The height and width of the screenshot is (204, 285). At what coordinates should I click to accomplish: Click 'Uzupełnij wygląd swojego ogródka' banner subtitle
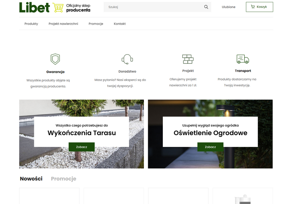pyautogui.click(x=210, y=126)
